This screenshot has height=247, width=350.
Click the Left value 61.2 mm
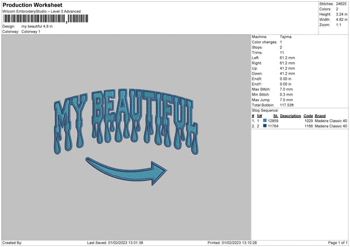287,58
